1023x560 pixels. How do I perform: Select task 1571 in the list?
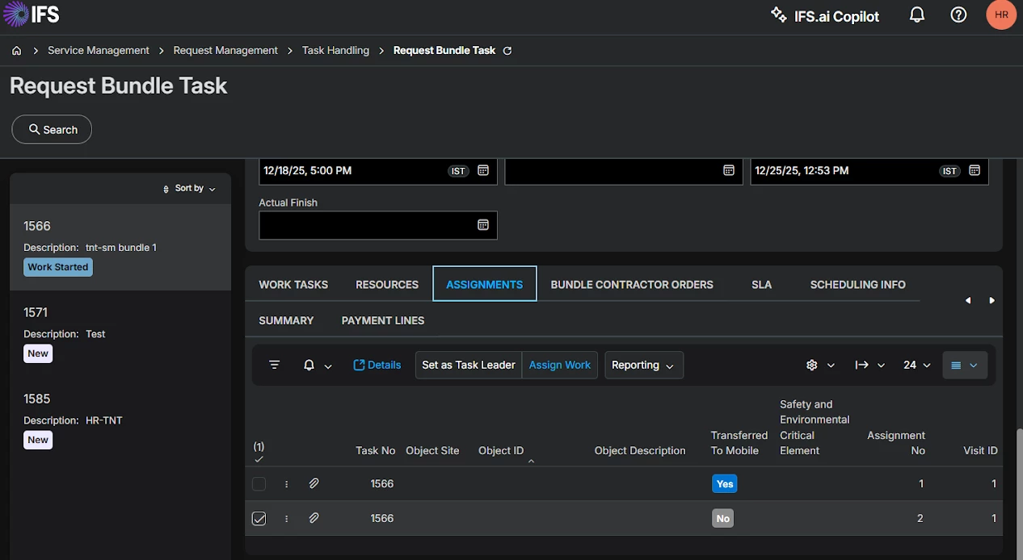coord(120,333)
